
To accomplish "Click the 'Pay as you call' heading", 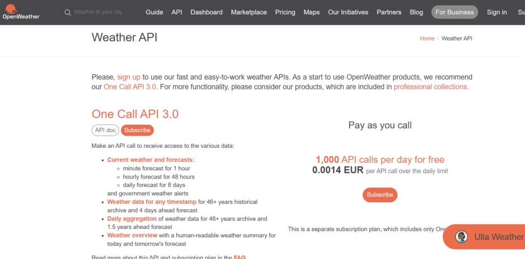I will (380, 125).
